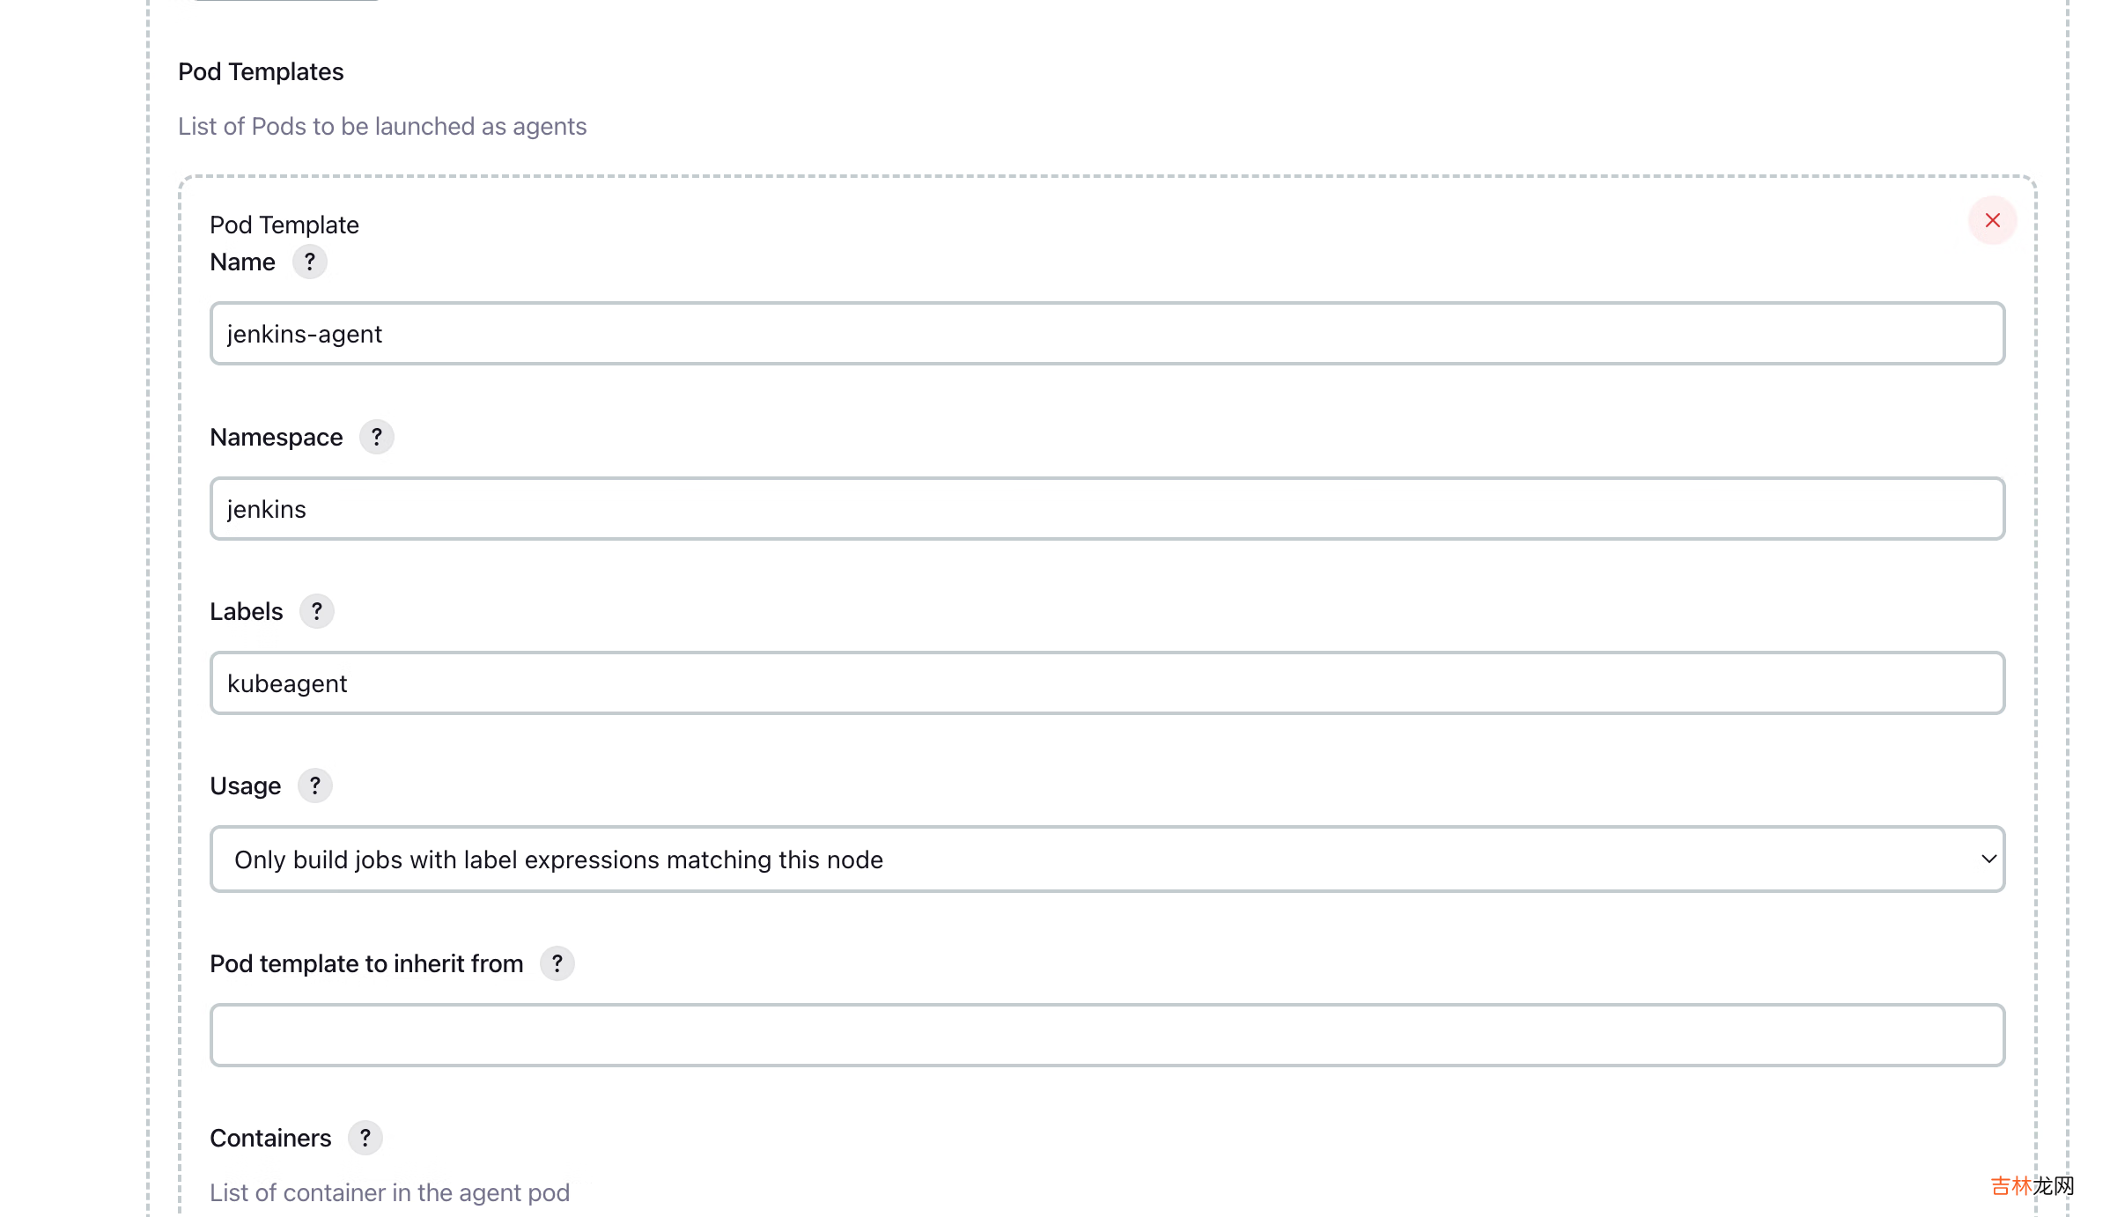This screenshot has width=2110, height=1217.
Task: Click the Pod template to inherit from help icon
Action: [557, 963]
